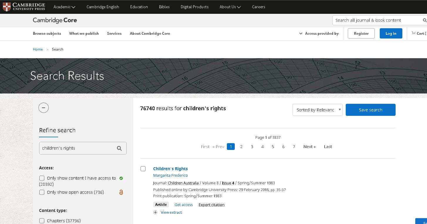Open Careers menu item
This screenshot has width=427, height=224.
[x=259, y=7]
